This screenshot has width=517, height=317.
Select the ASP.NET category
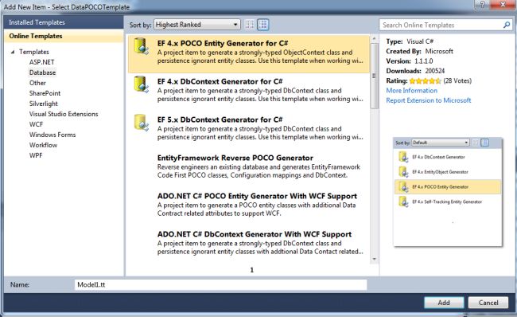[x=41, y=62]
